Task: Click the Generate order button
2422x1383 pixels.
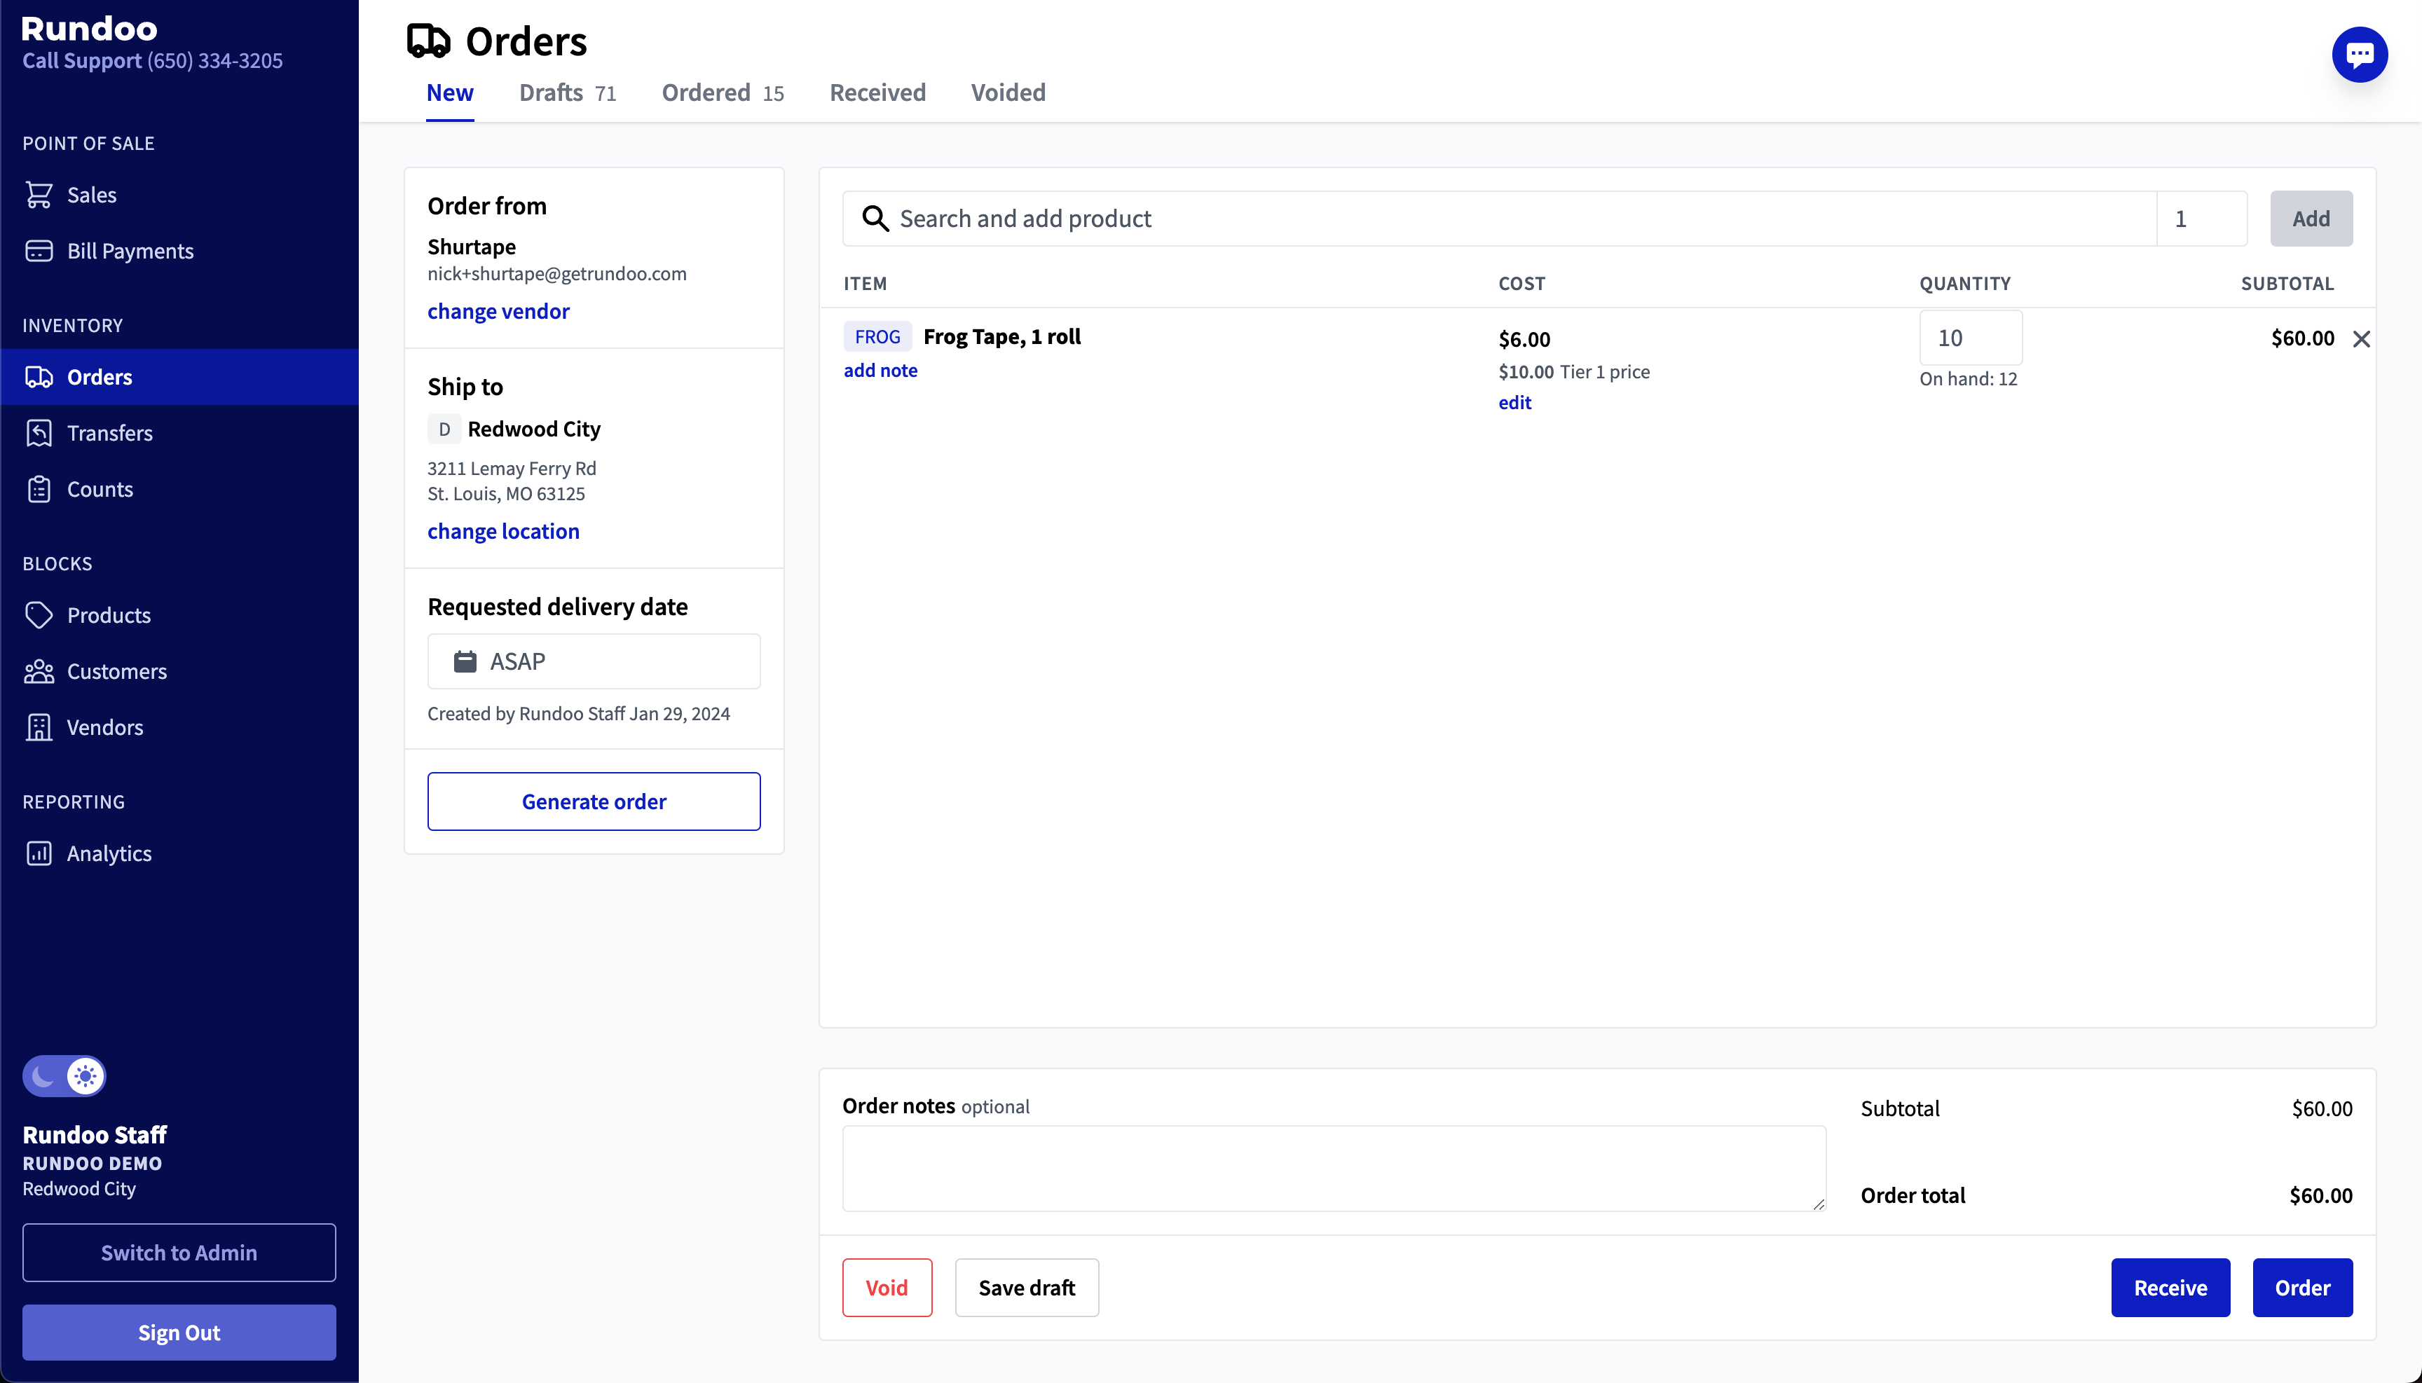Action: [594, 801]
